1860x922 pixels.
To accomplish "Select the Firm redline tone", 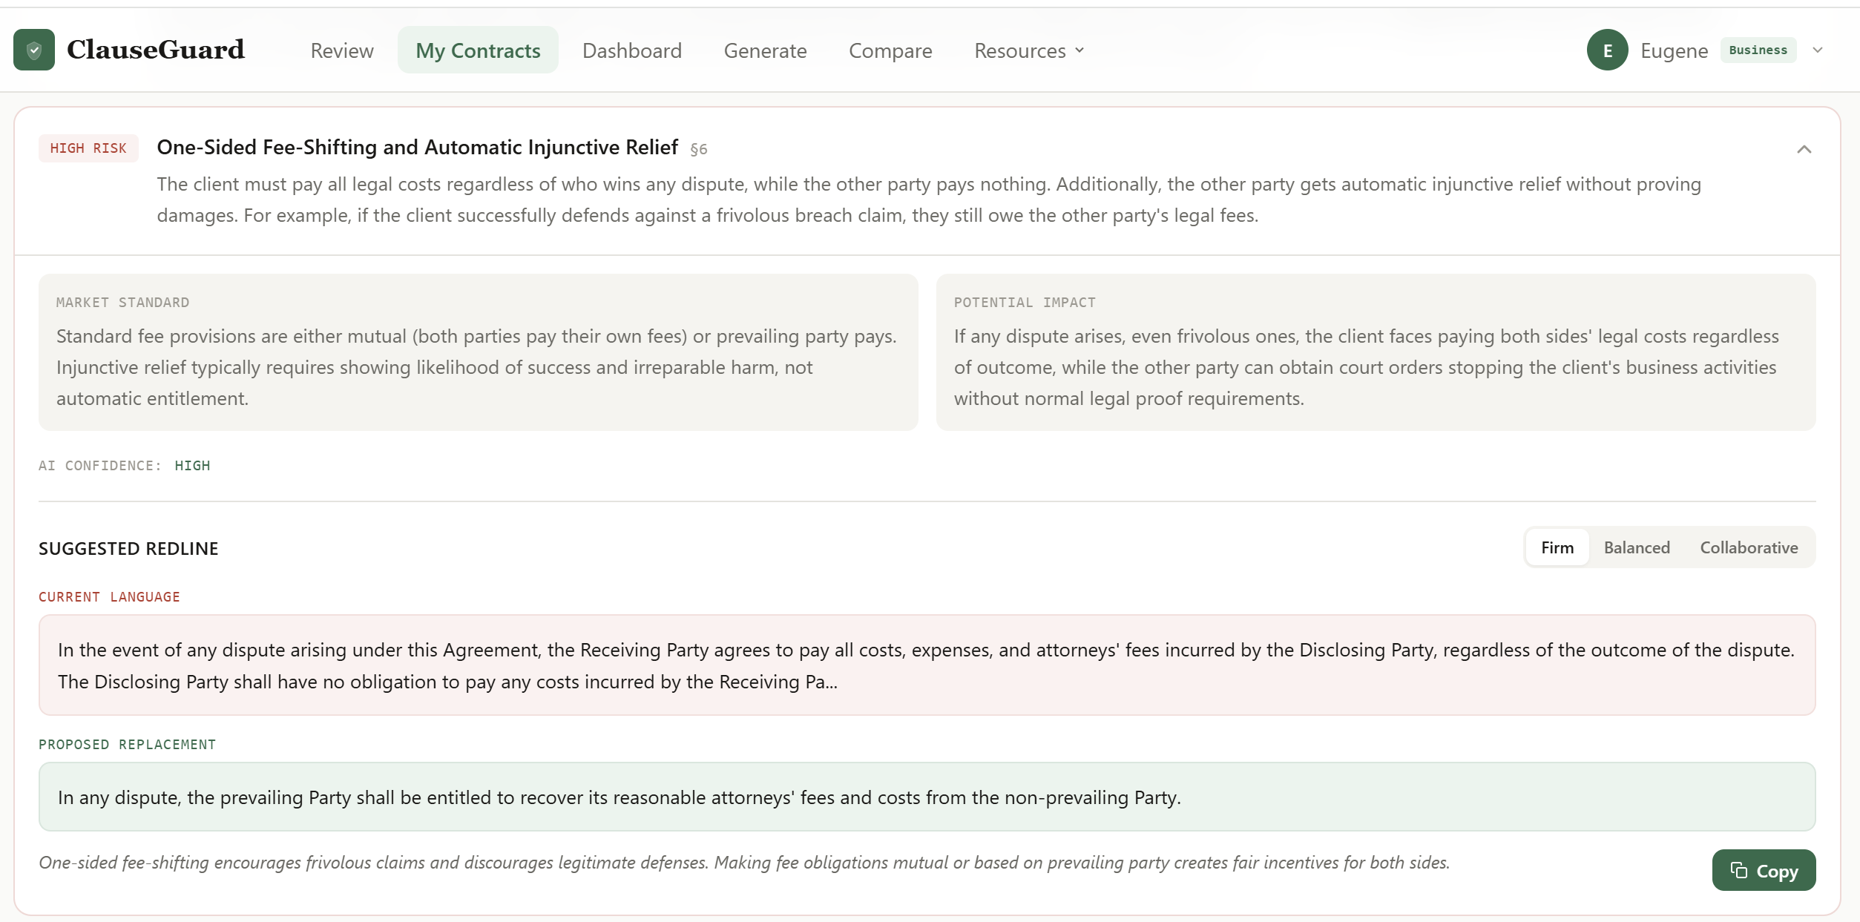I will pos(1557,547).
